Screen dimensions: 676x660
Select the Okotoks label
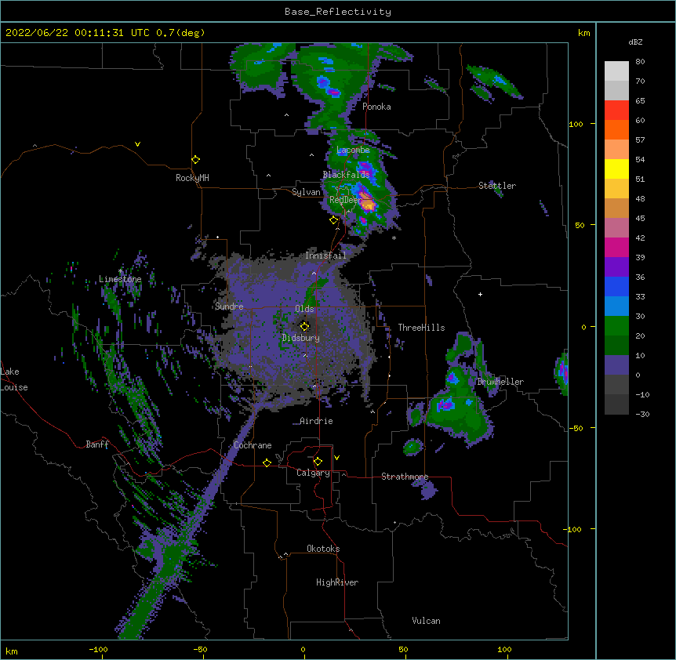[323, 549]
